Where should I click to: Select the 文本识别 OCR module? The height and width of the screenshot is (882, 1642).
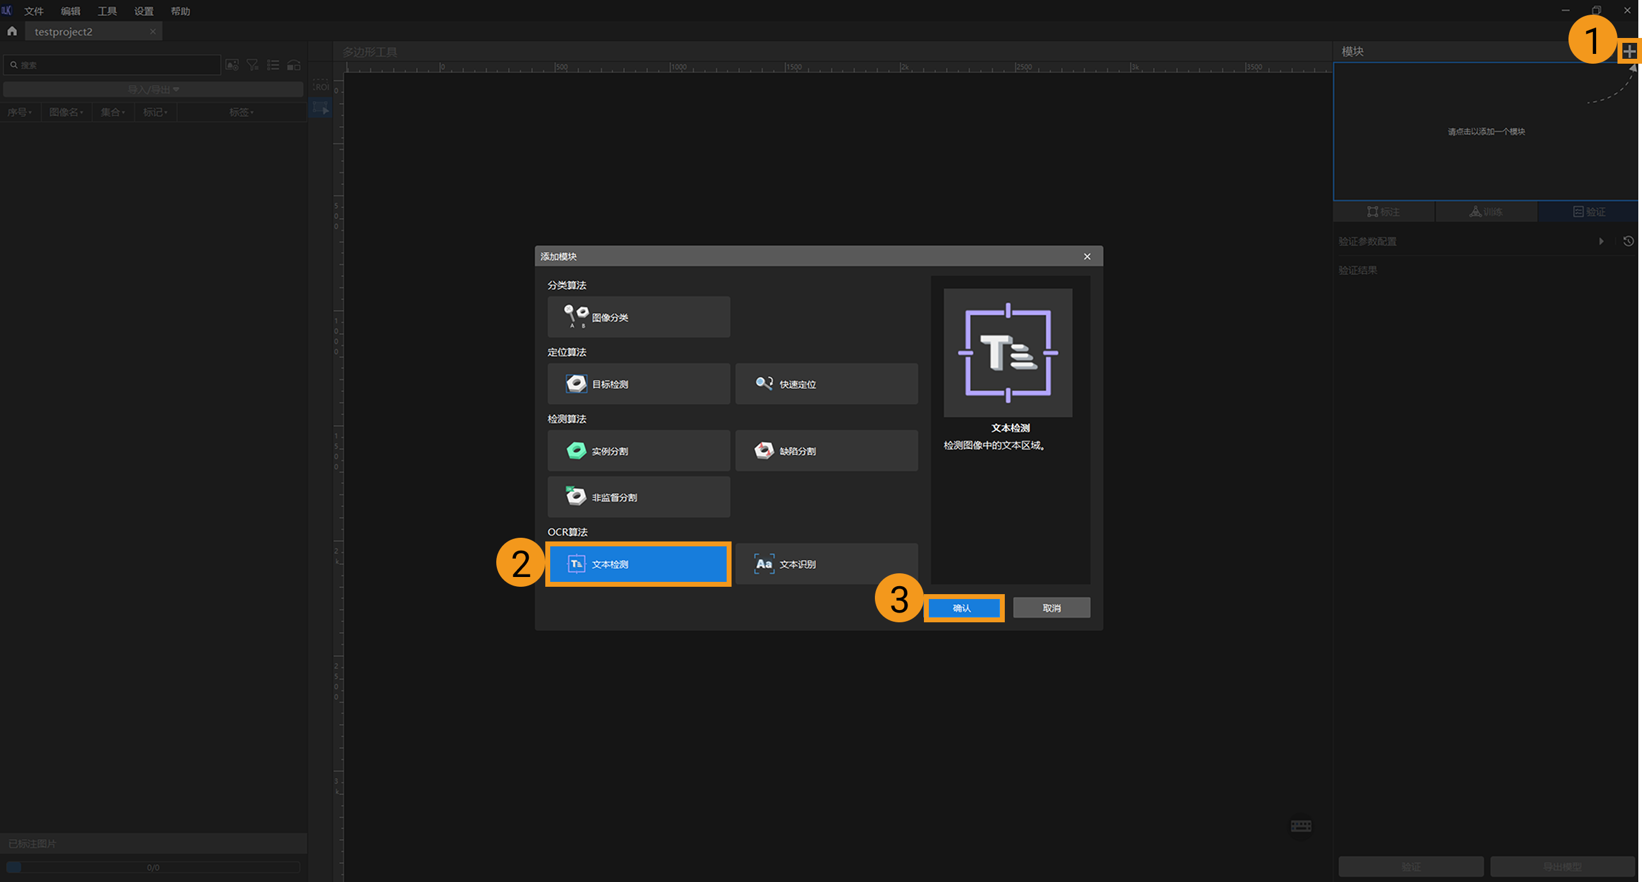pos(826,564)
